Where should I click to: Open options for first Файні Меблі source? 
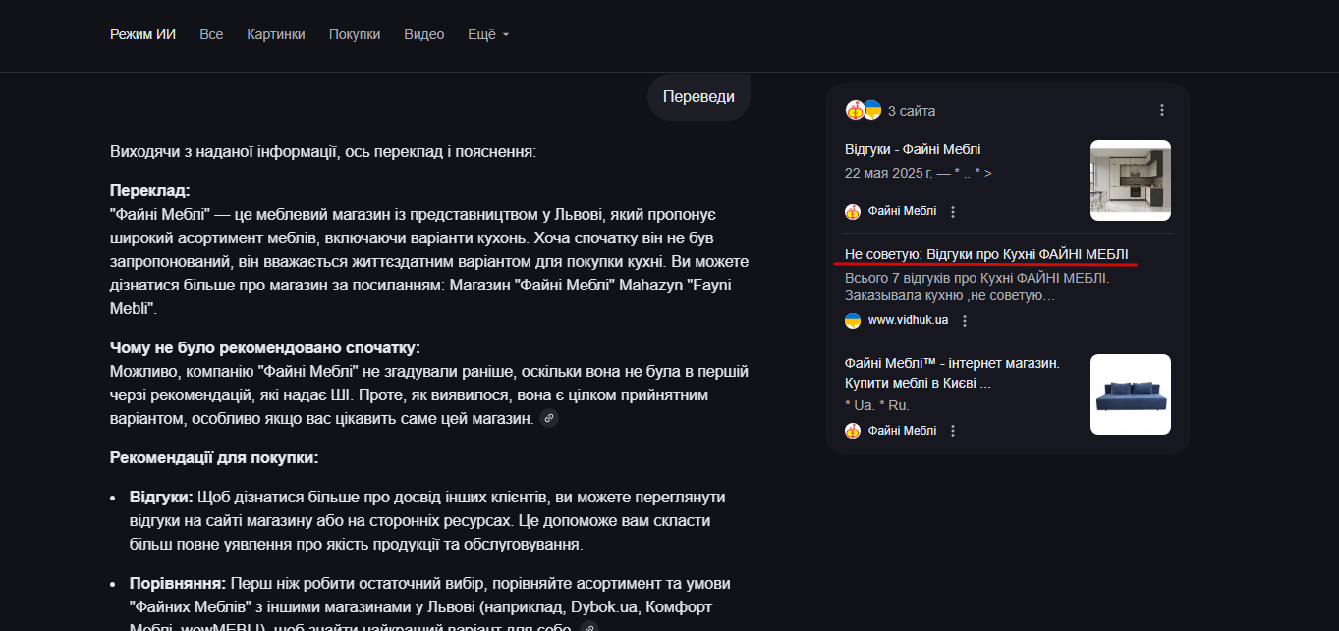(953, 211)
